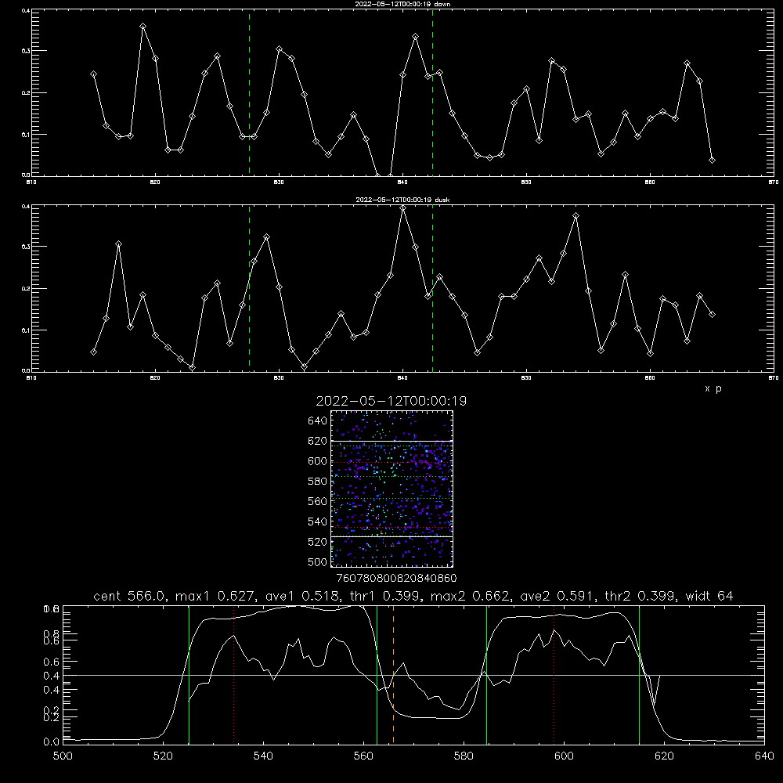The image size is (783, 783).
Task: Click the last dawn data point at 865
Action: (712, 160)
